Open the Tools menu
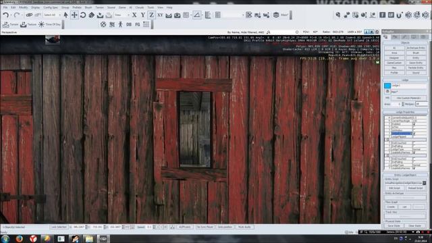The height and width of the screenshot is (243, 432). [151, 7]
